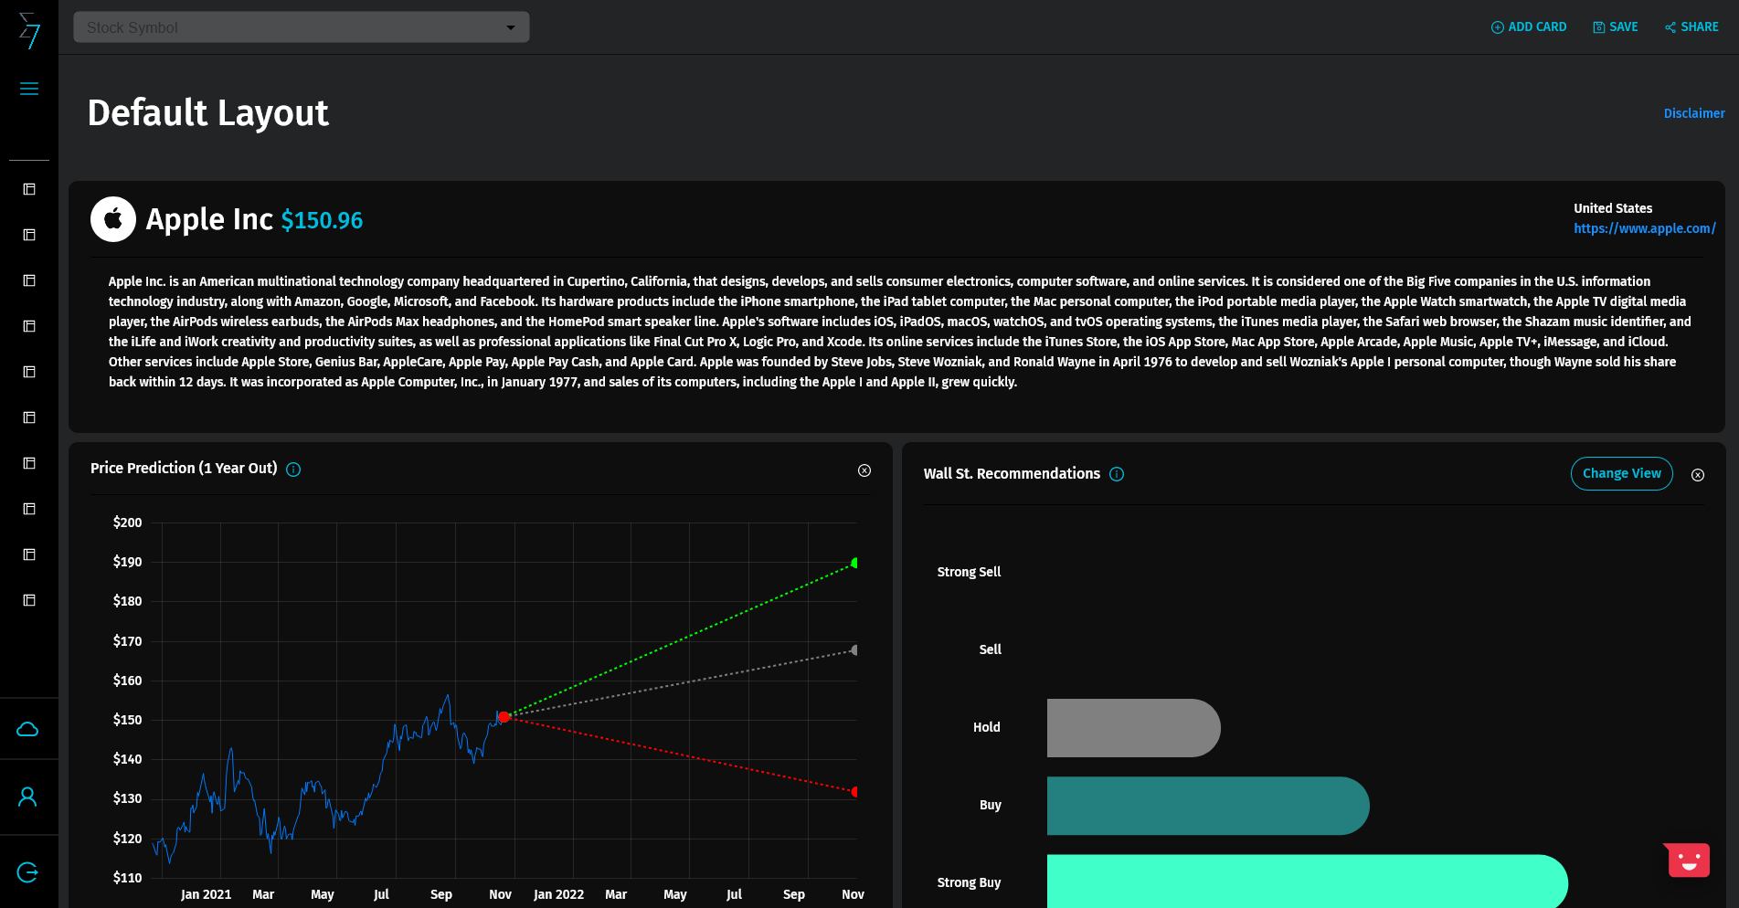Open the hamburger menu in the sidebar

[x=29, y=89]
